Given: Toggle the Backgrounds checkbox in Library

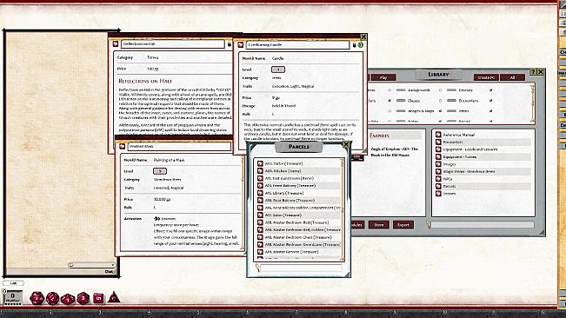Looking at the screenshot, I should (x=440, y=90).
